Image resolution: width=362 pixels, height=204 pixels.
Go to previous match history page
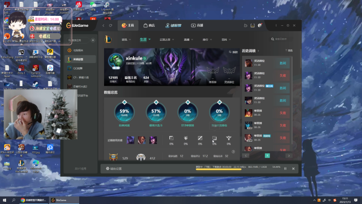pyautogui.click(x=246, y=155)
